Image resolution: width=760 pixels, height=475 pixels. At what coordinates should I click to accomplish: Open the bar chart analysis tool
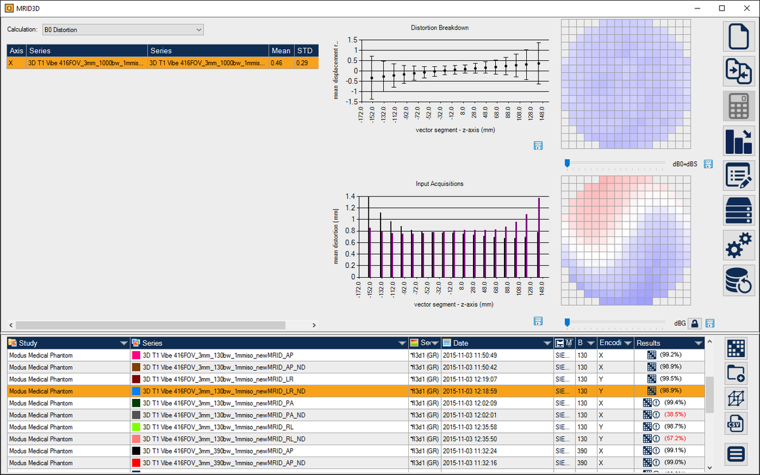(738, 141)
